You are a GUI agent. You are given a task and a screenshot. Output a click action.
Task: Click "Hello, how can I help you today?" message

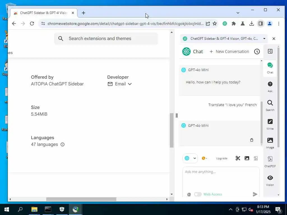[213, 82]
